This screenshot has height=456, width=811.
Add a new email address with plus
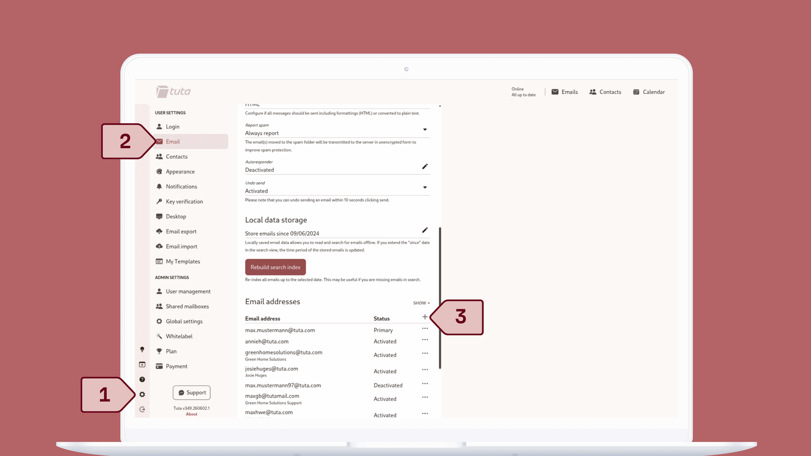(x=425, y=317)
